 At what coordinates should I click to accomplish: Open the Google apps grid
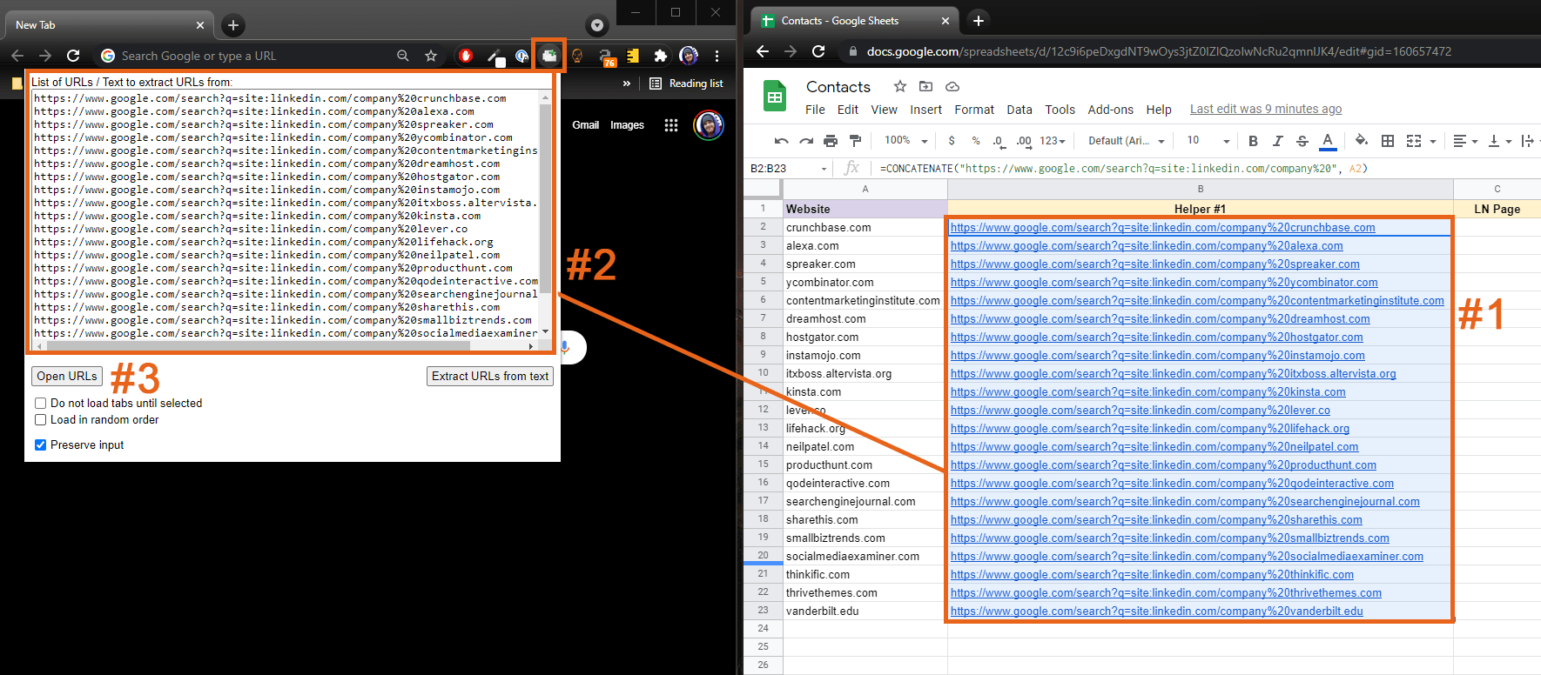point(671,125)
